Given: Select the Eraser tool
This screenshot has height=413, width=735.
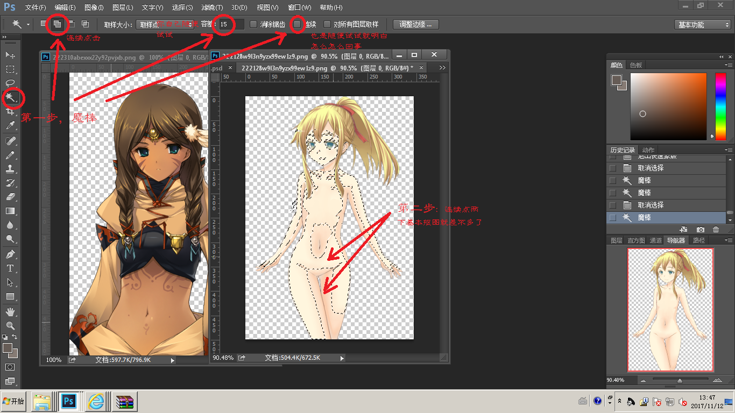Looking at the screenshot, I should [x=10, y=197].
